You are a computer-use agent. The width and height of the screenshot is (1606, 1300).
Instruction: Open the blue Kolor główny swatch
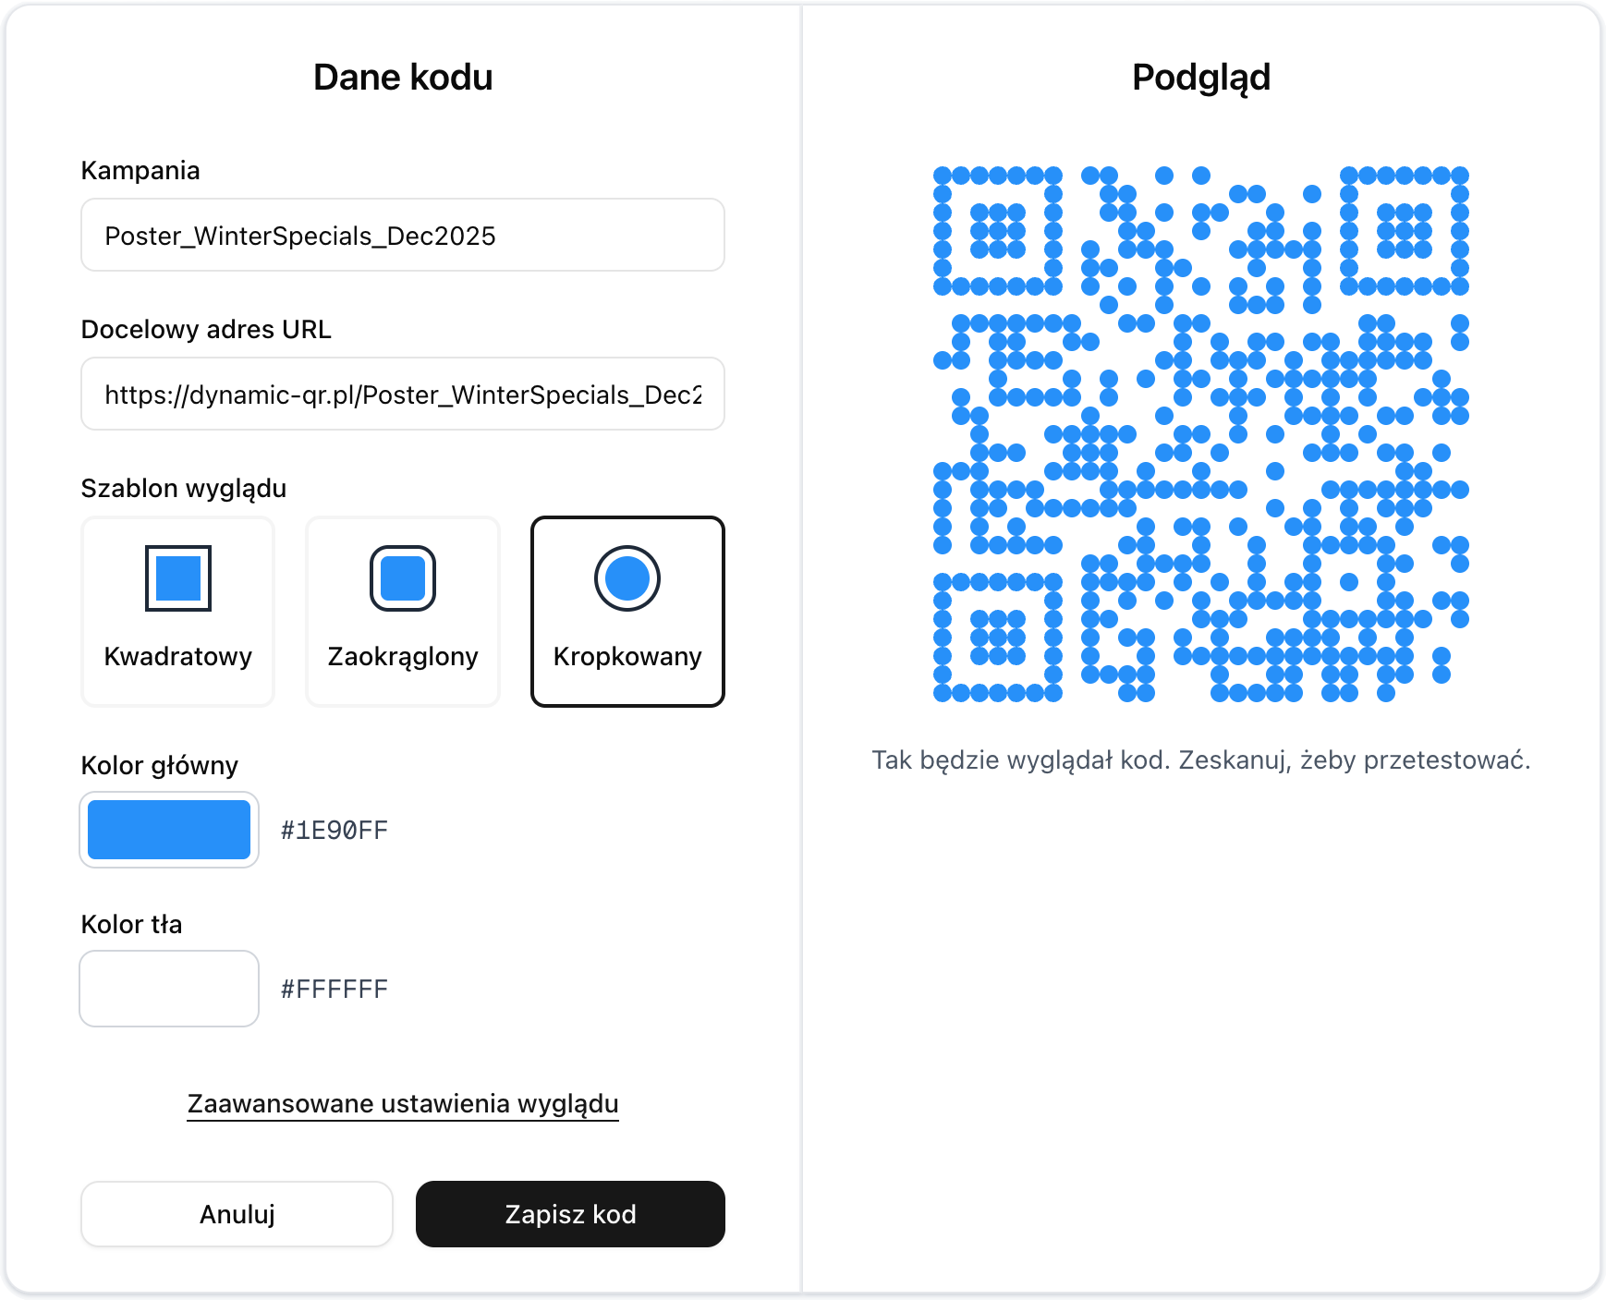coord(169,830)
